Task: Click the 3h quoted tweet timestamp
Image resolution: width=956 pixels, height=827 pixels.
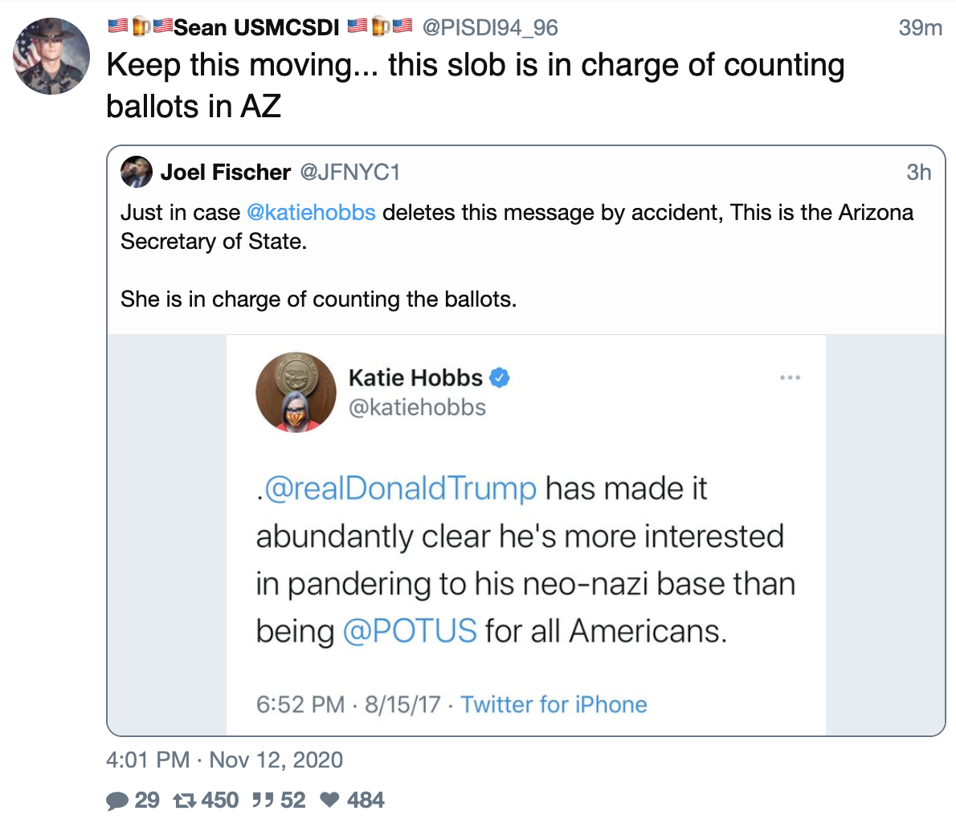Action: pyautogui.click(x=918, y=172)
